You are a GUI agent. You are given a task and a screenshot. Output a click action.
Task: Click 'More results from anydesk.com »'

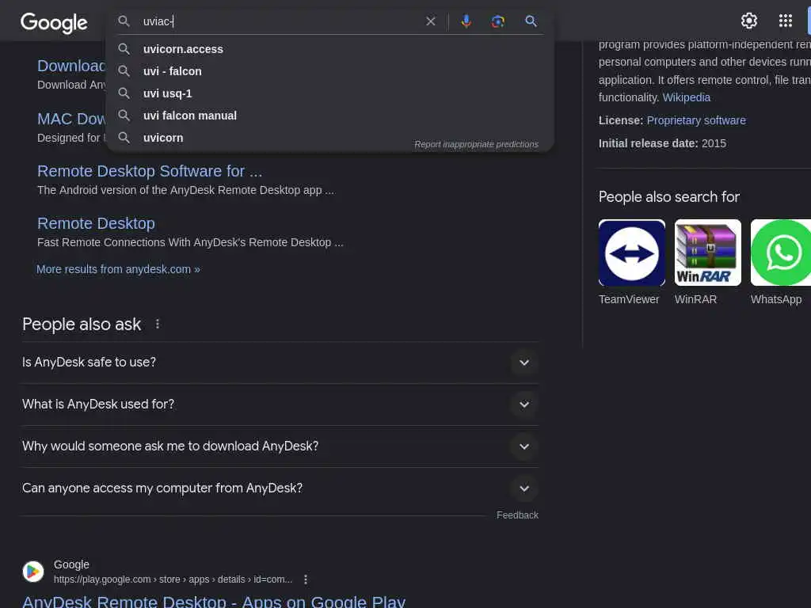click(x=118, y=269)
